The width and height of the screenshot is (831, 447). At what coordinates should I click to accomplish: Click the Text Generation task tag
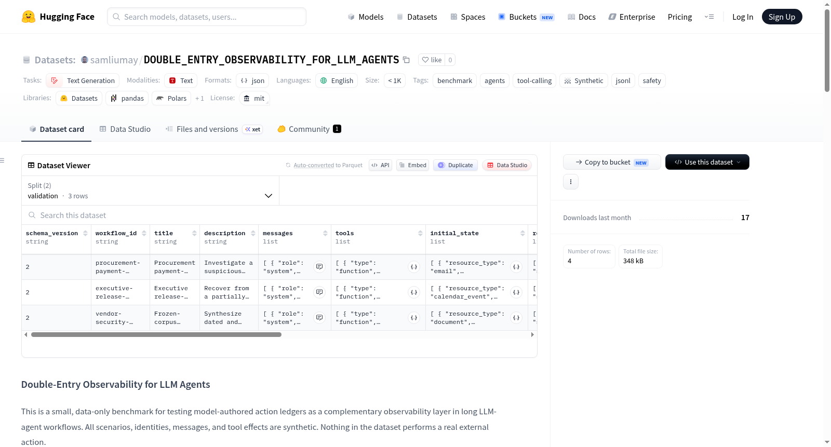83,80
